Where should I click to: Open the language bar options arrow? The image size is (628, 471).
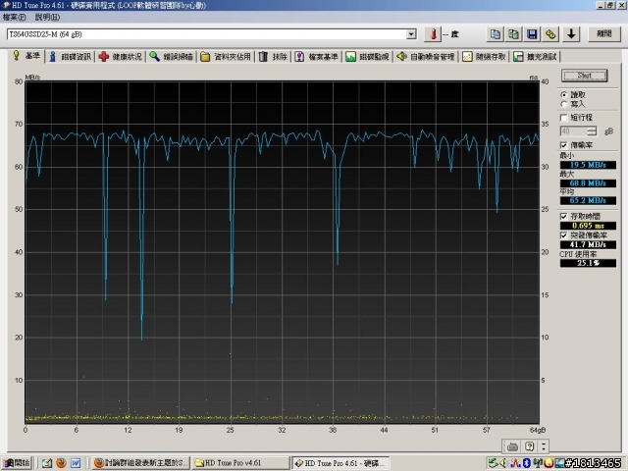pos(544,446)
